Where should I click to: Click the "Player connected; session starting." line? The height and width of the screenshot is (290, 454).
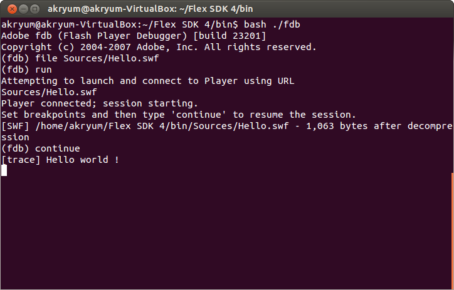click(x=99, y=103)
